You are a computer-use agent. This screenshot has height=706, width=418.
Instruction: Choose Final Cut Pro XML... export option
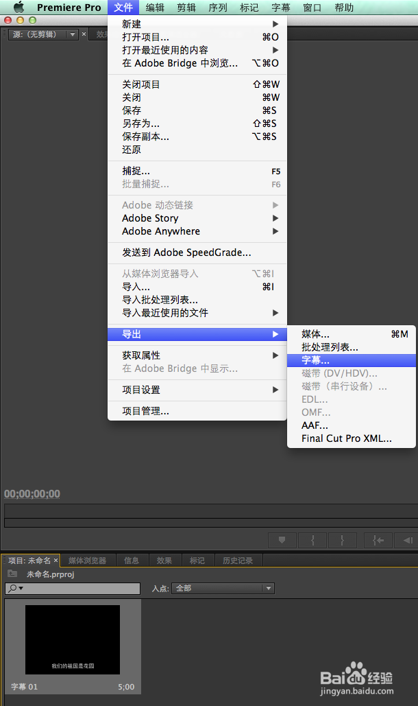tap(352, 438)
